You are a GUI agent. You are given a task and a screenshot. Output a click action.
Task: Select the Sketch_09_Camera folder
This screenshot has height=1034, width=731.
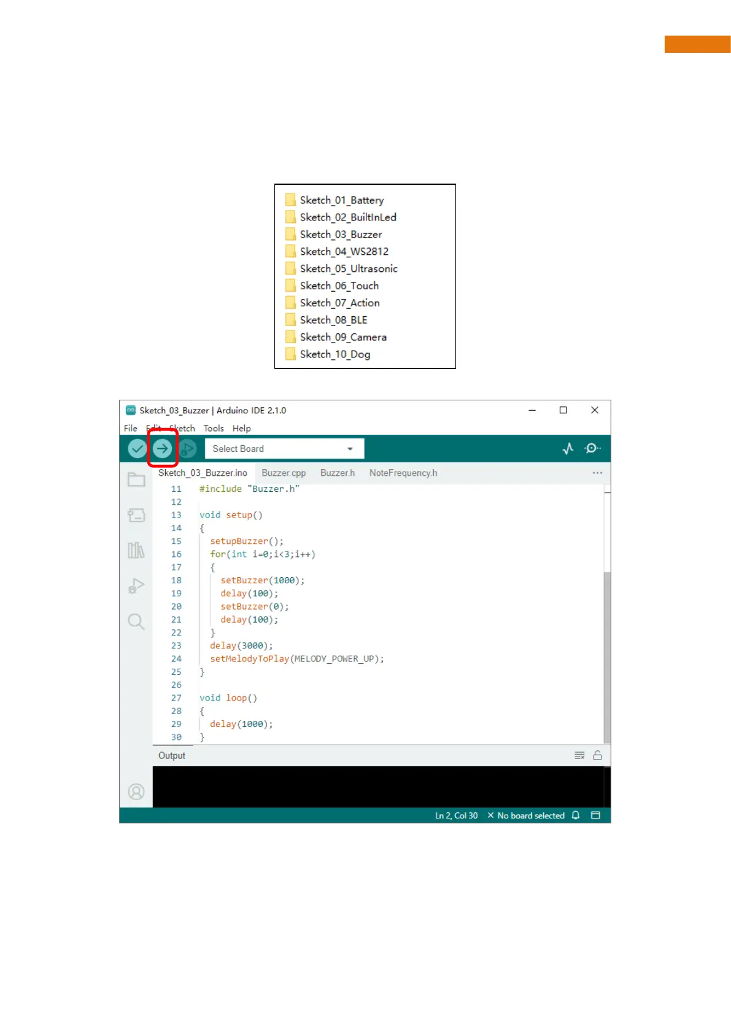point(336,338)
